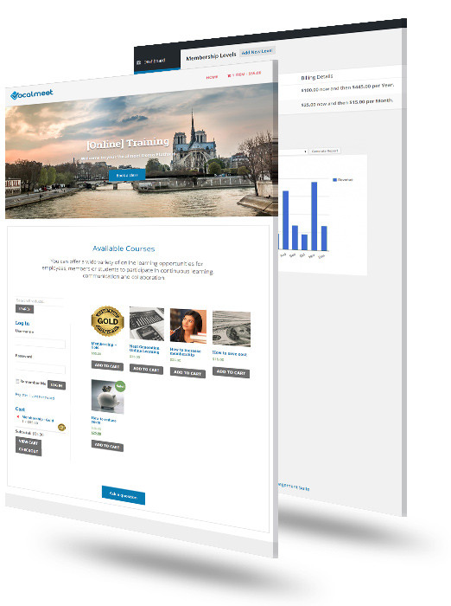
Task: Click the $100.00 now billing row text
Action: click(x=347, y=87)
